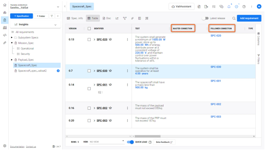Open settings gear at sidebar bottom
This screenshot has height=151, width=266.
[5, 146]
